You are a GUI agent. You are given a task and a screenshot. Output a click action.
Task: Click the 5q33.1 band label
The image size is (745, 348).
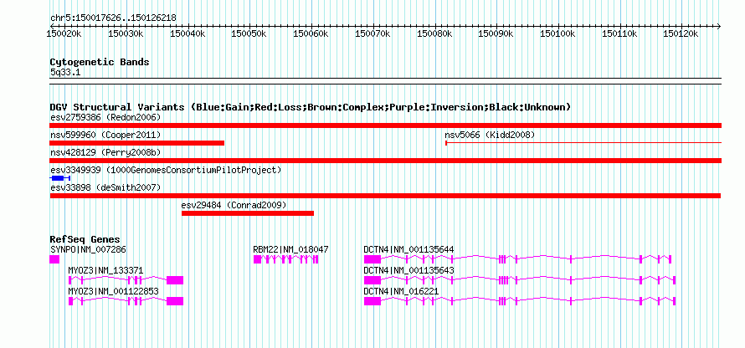[64, 72]
